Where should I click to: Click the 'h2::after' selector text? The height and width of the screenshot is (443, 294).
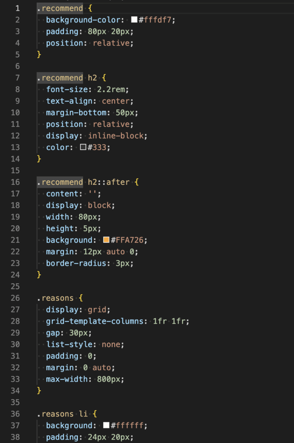[109, 182]
